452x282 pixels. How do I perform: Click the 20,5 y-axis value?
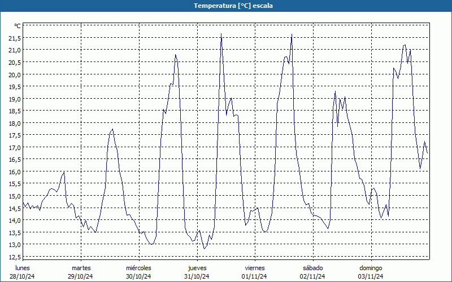coord(15,62)
